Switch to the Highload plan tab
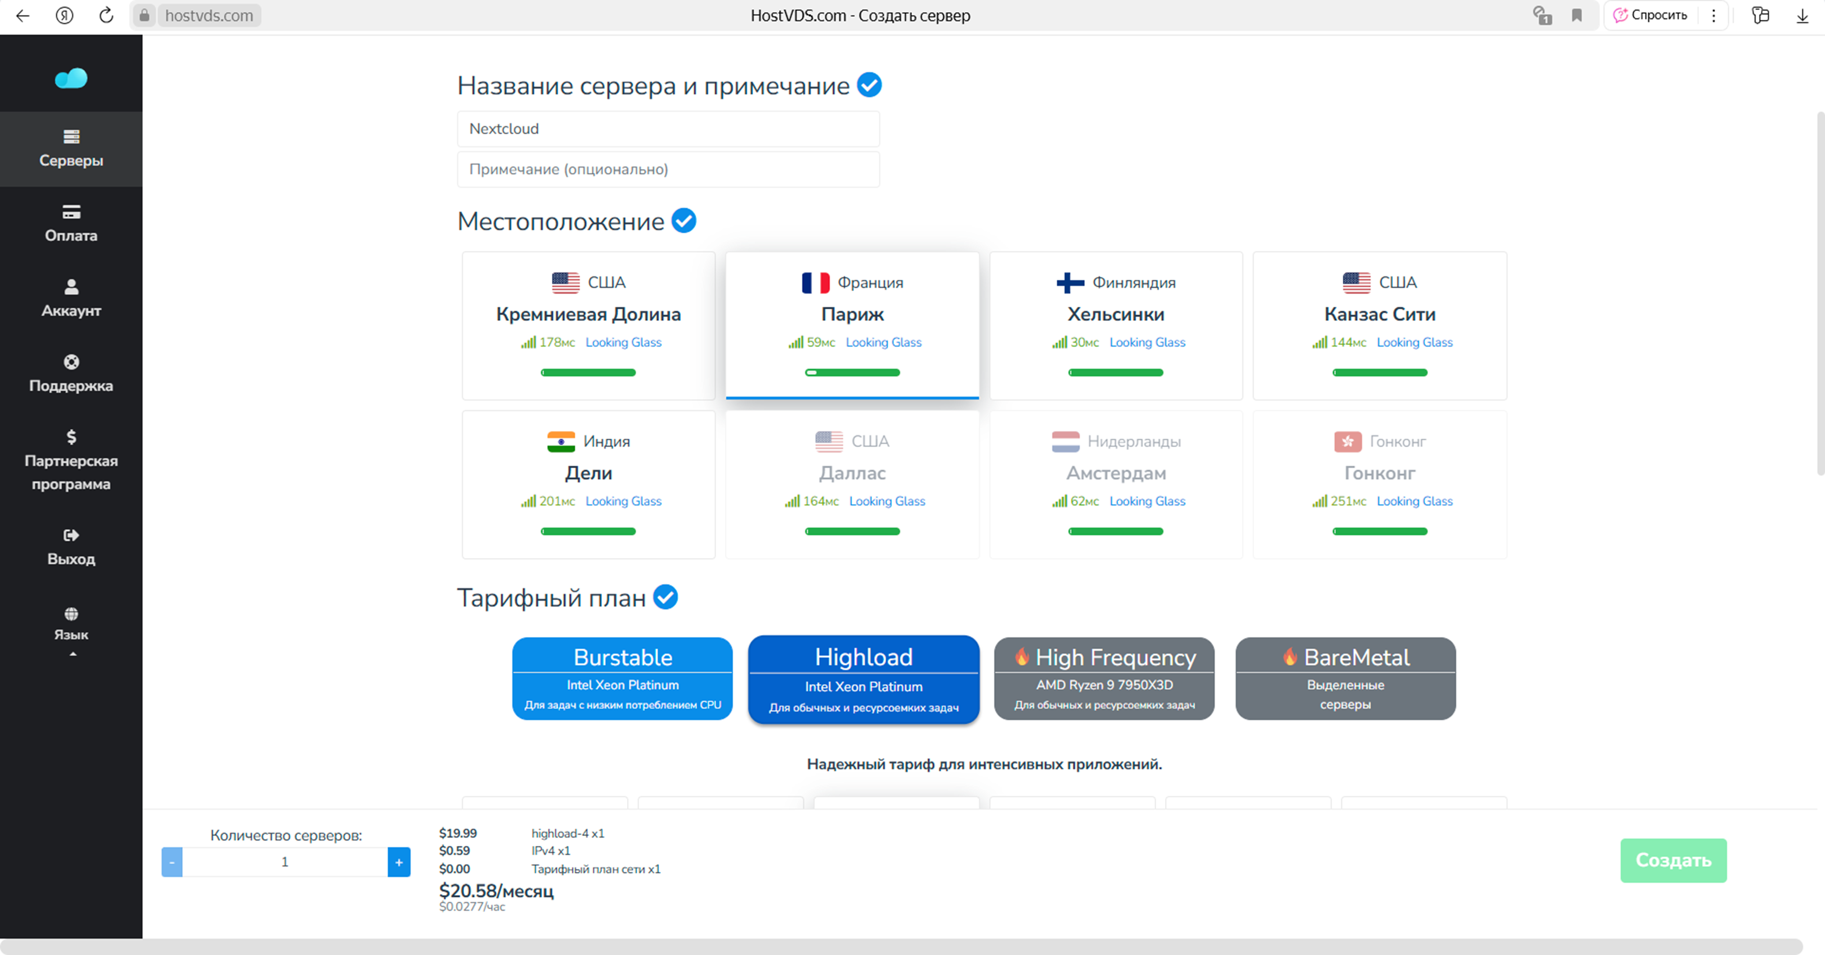Image resolution: width=1825 pixels, height=955 pixels. (x=864, y=679)
